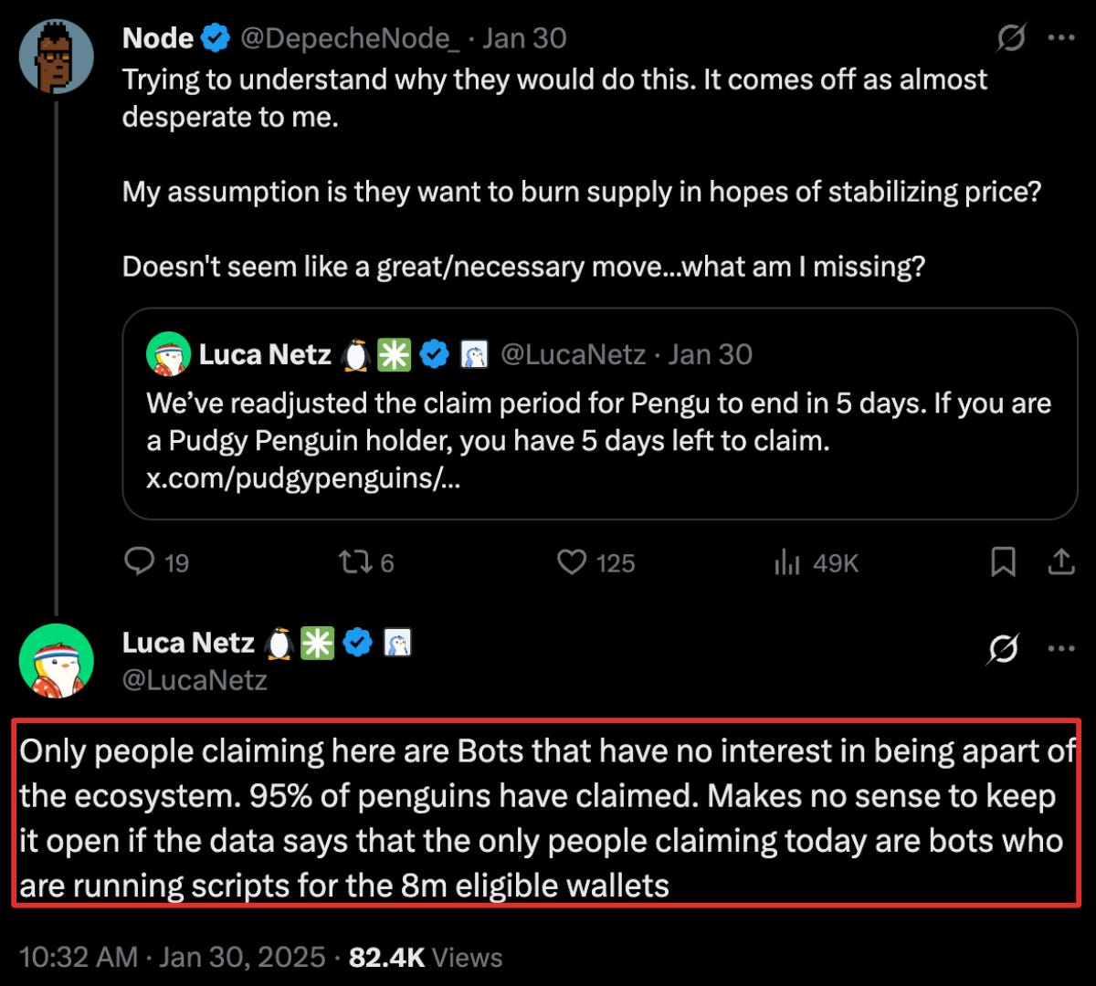This screenshot has height=986, width=1096.
Task: Repost Node's tweet with retweet icon
Action: pos(353,561)
